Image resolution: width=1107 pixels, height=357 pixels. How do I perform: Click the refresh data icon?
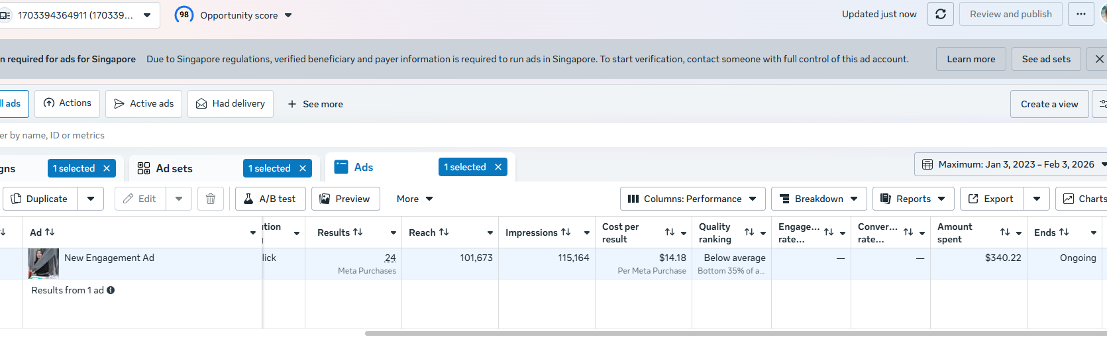coord(940,14)
